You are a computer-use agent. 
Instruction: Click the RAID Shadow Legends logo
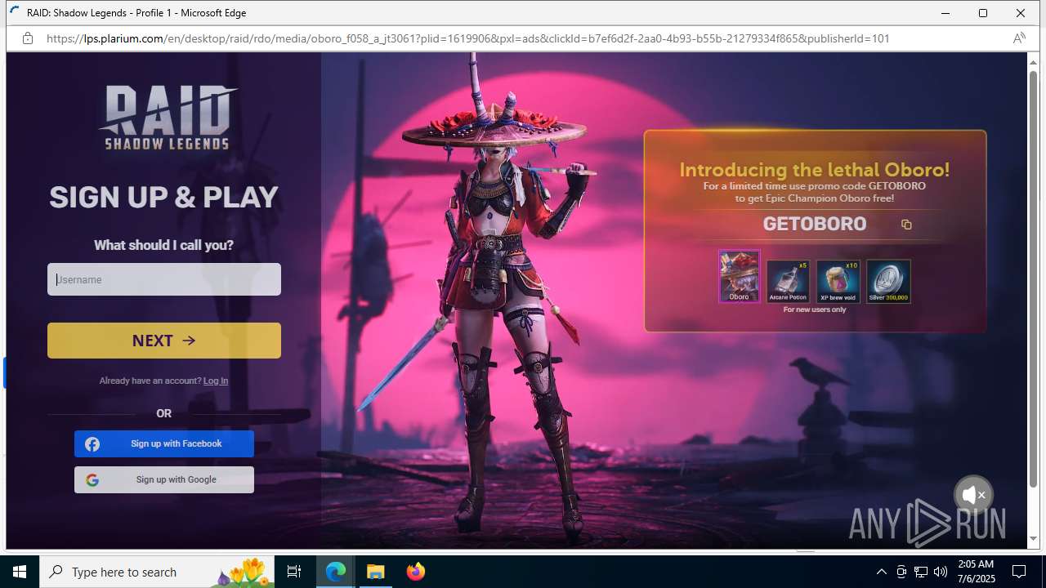click(x=168, y=118)
